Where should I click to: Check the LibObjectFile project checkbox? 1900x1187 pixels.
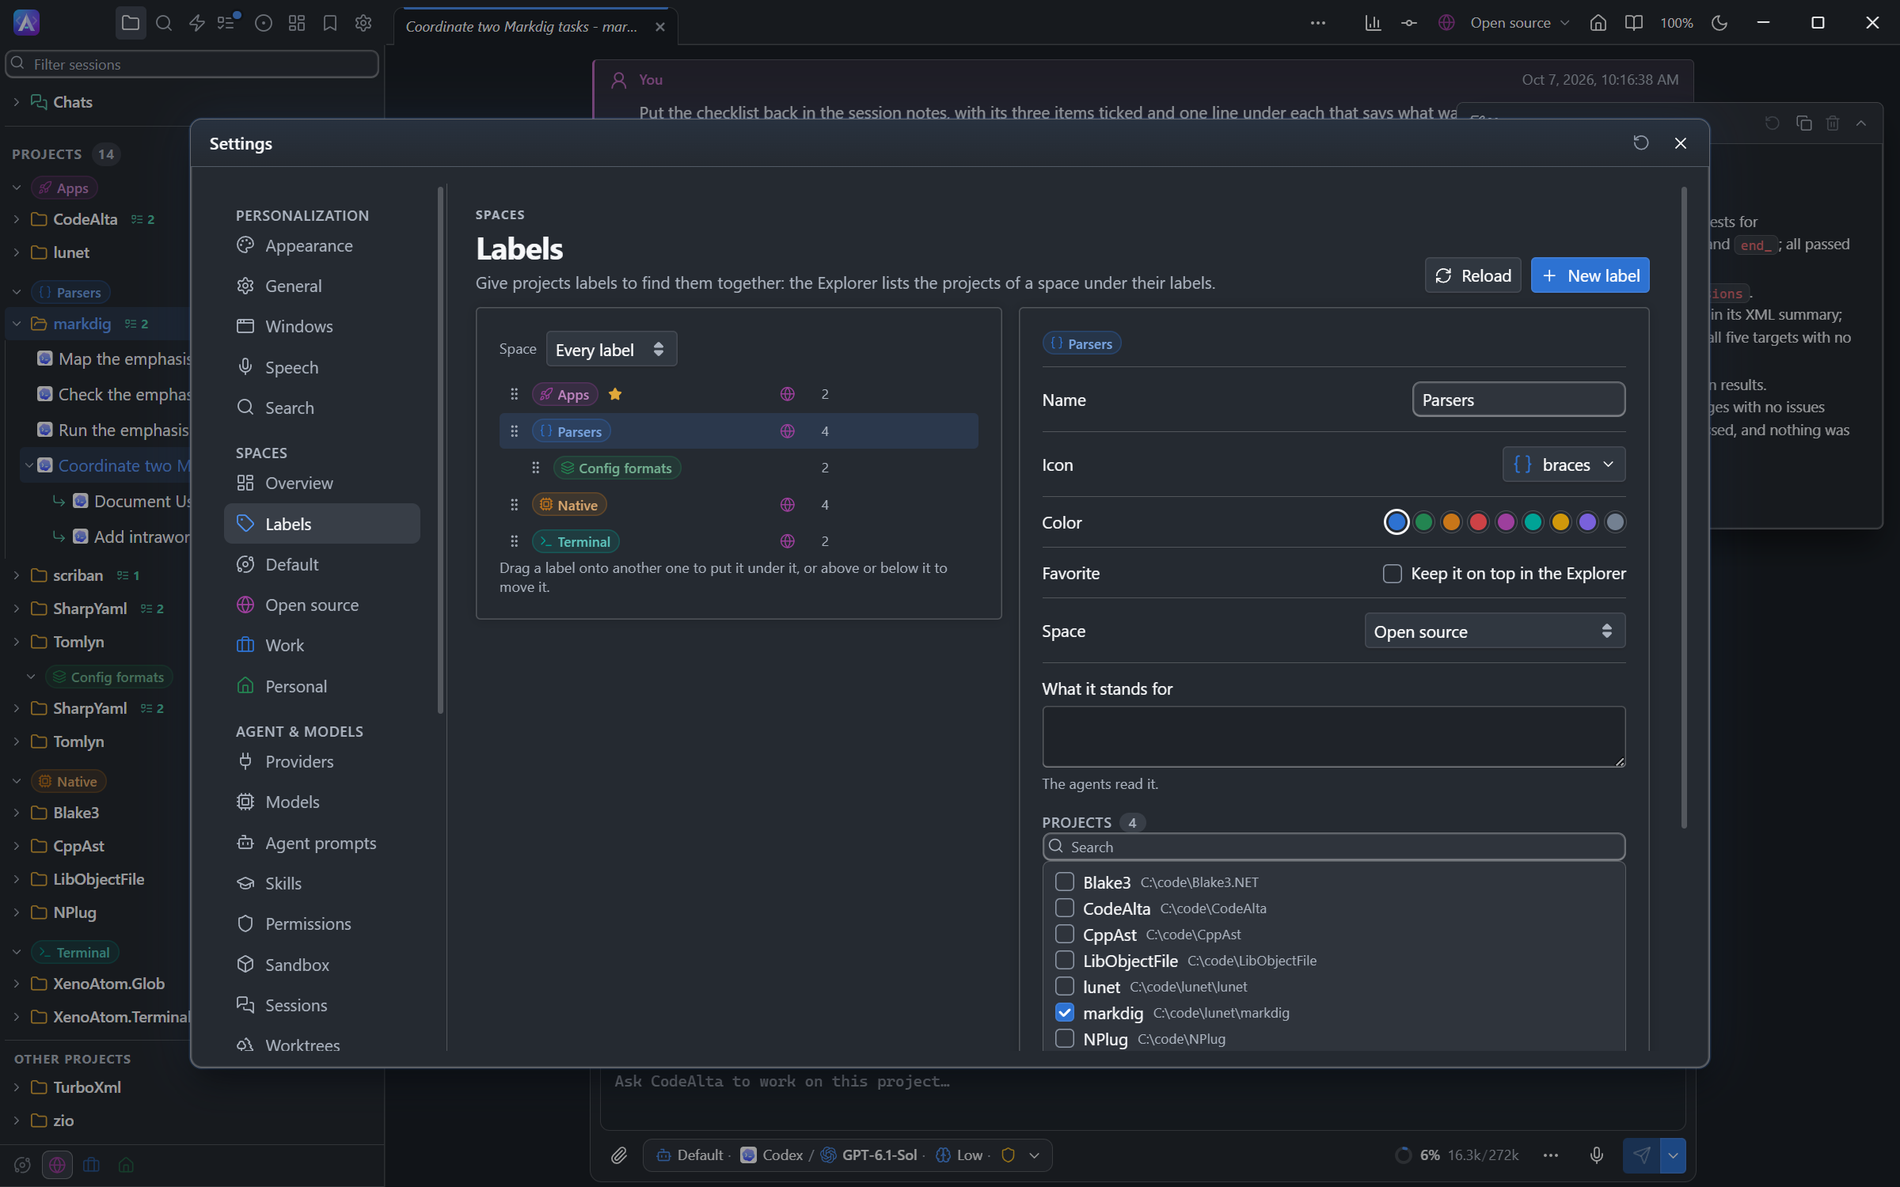tap(1065, 960)
